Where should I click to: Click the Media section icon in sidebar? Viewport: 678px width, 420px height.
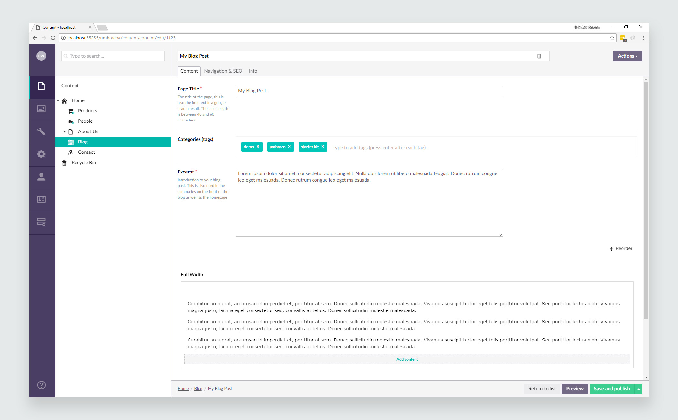coord(41,109)
